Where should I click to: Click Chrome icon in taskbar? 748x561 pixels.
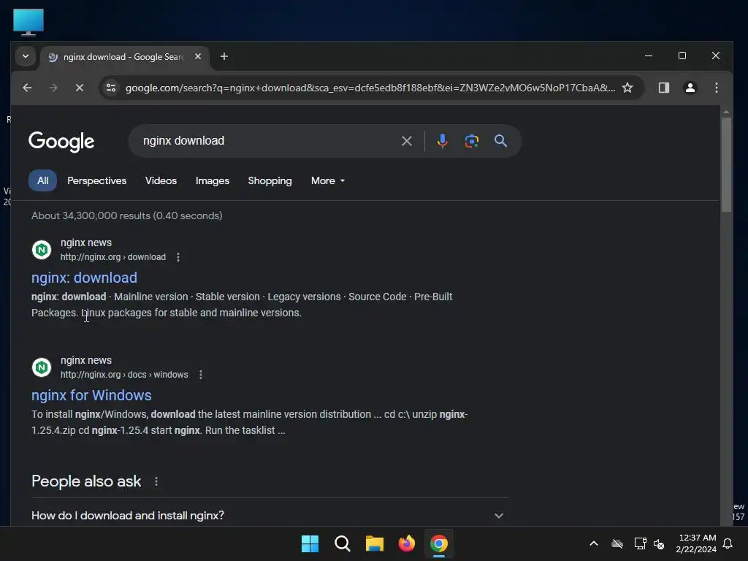(439, 543)
